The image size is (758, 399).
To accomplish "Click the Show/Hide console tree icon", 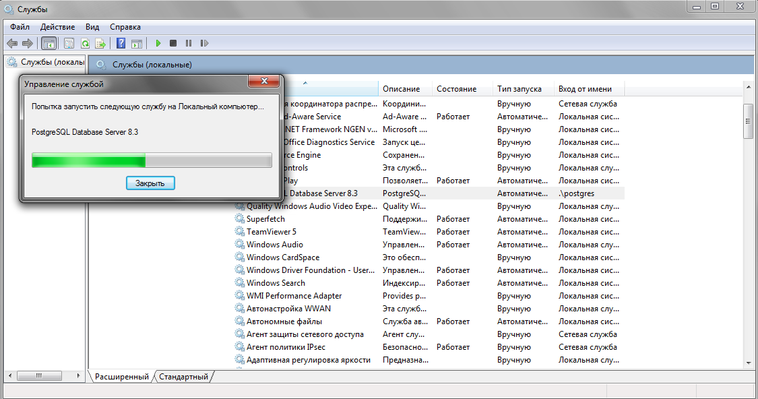I will tap(49, 43).
